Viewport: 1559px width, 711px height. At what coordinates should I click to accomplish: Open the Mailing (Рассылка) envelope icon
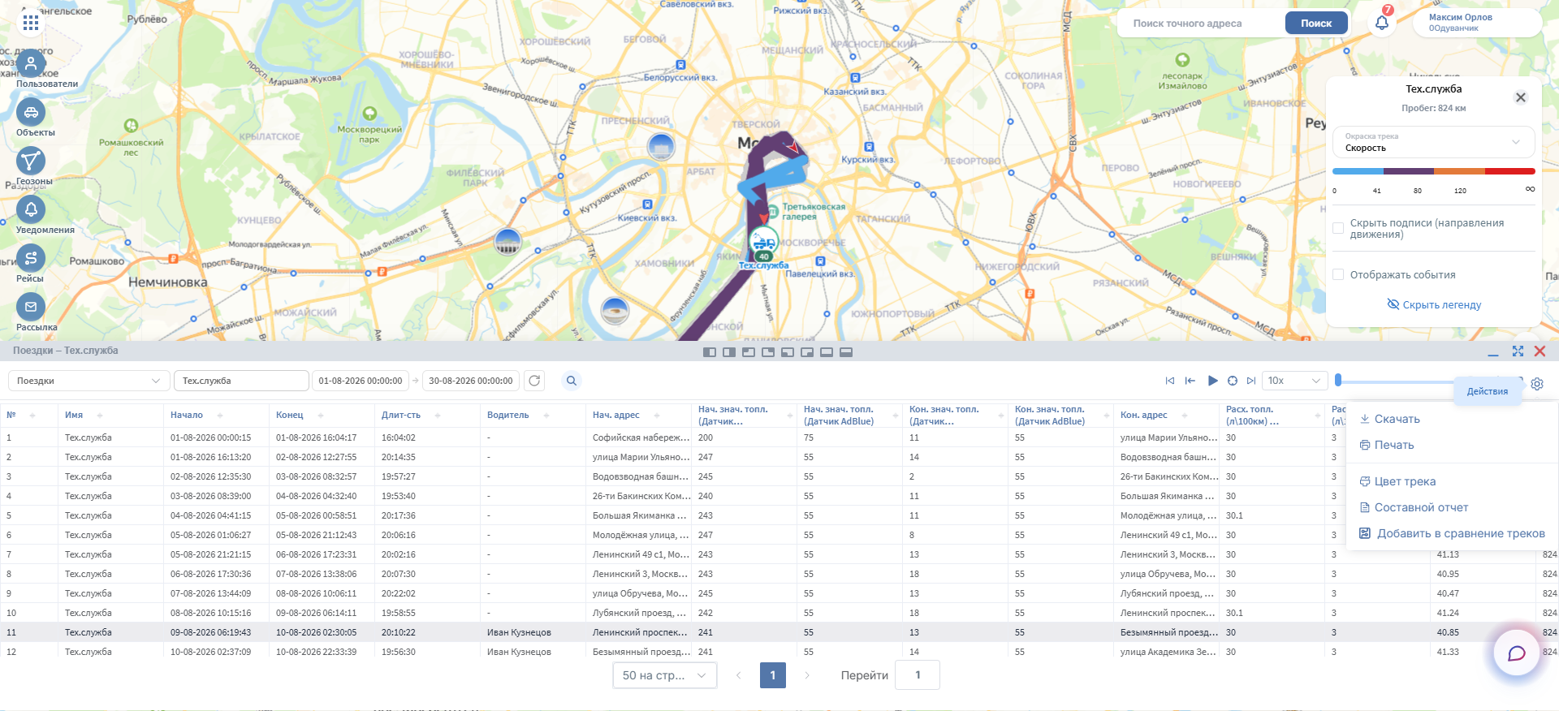pyautogui.click(x=31, y=307)
